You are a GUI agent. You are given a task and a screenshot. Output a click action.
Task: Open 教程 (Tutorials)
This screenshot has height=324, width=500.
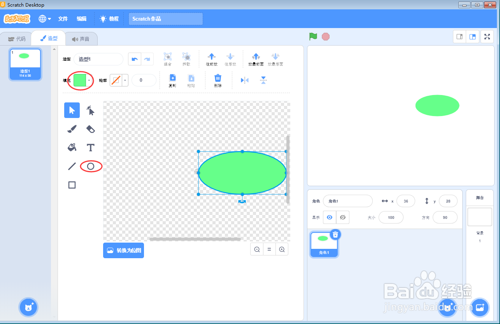pyautogui.click(x=109, y=19)
